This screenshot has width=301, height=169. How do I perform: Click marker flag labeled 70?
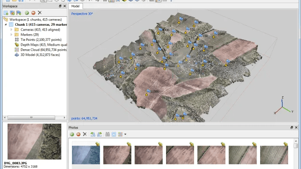[121, 58]
